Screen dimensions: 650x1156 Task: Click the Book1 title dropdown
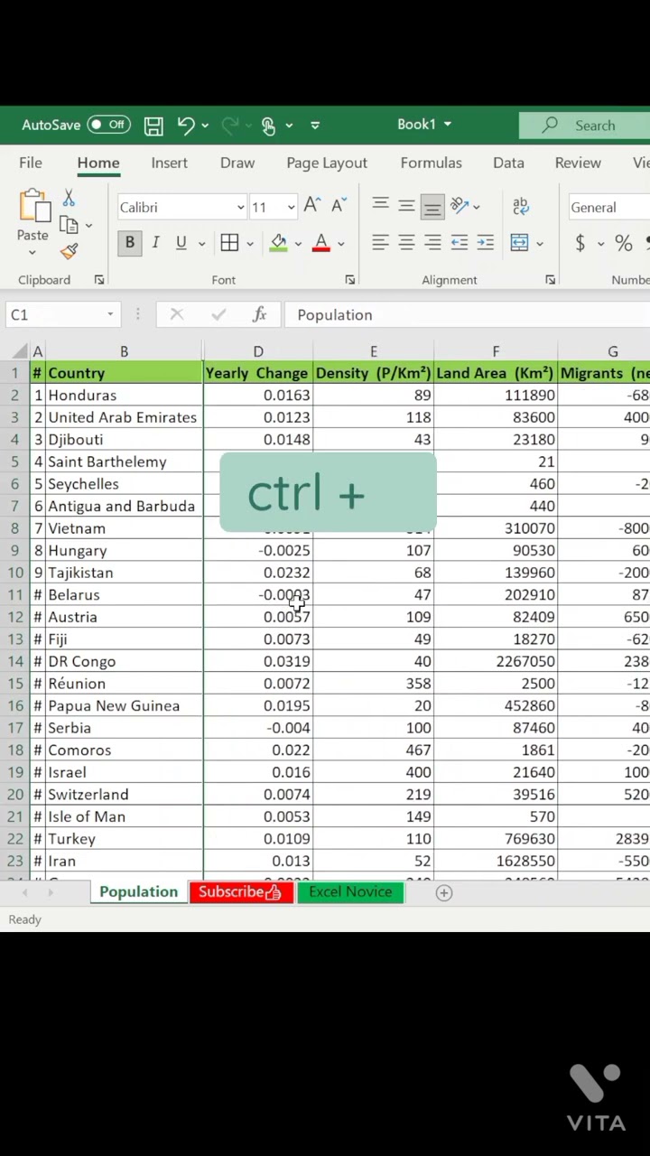tap(424, 125)
